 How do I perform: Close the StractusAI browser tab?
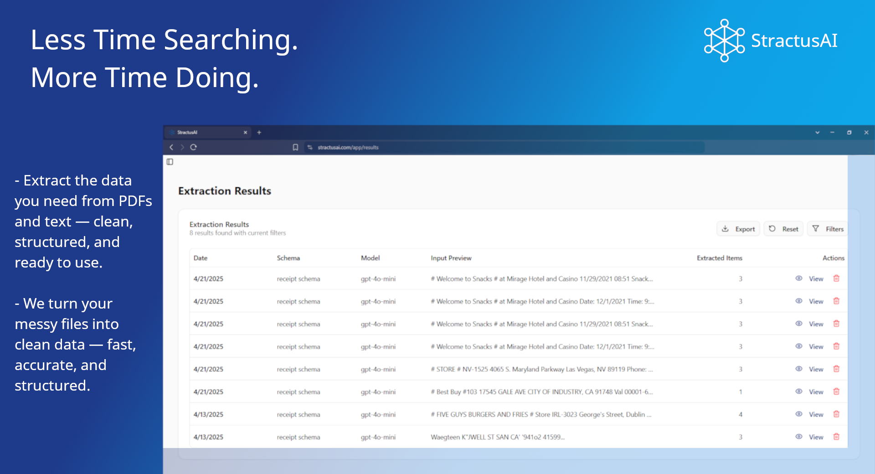pyautogui.click(x=245, y=133)
